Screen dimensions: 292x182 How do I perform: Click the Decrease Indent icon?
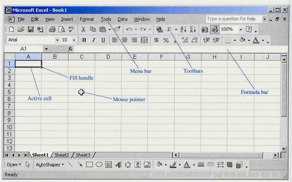[206, 40]
